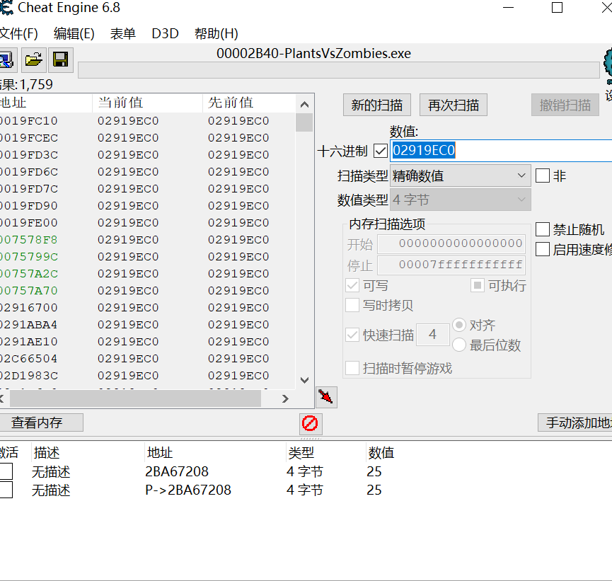612x581 pixels.
Task: Toggle the 十六进制 hex checkbox
Action: 380,151
